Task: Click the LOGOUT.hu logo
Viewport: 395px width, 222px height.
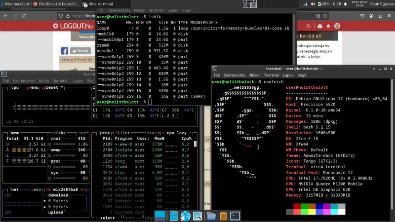Action: (73, 26)
